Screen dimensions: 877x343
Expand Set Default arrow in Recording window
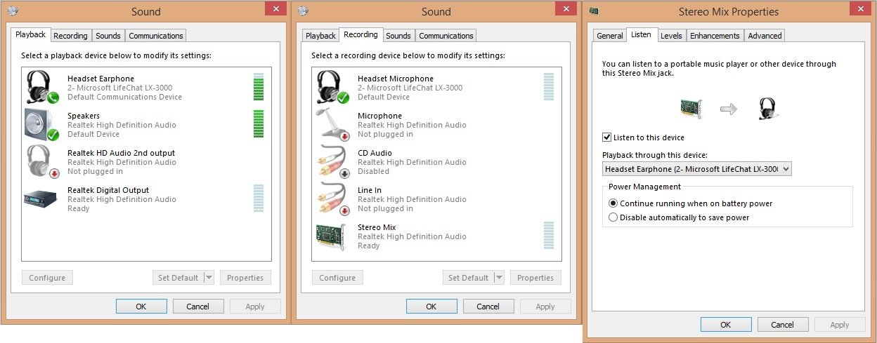coord(499,278)
